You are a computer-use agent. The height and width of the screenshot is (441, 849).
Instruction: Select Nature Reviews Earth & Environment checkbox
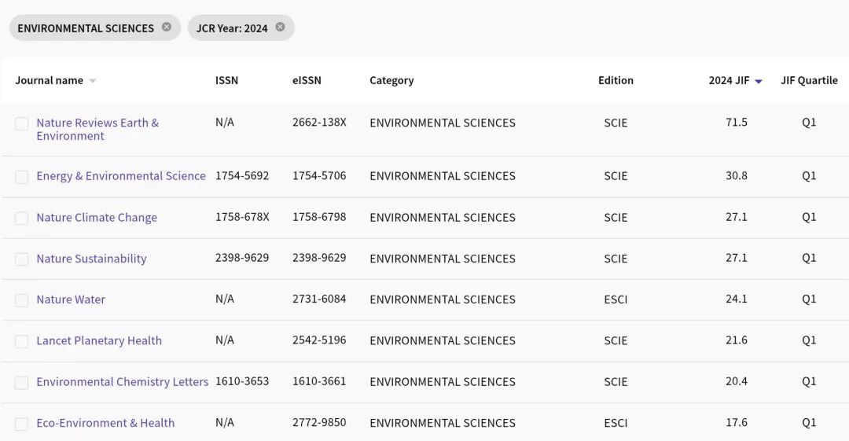22,123
